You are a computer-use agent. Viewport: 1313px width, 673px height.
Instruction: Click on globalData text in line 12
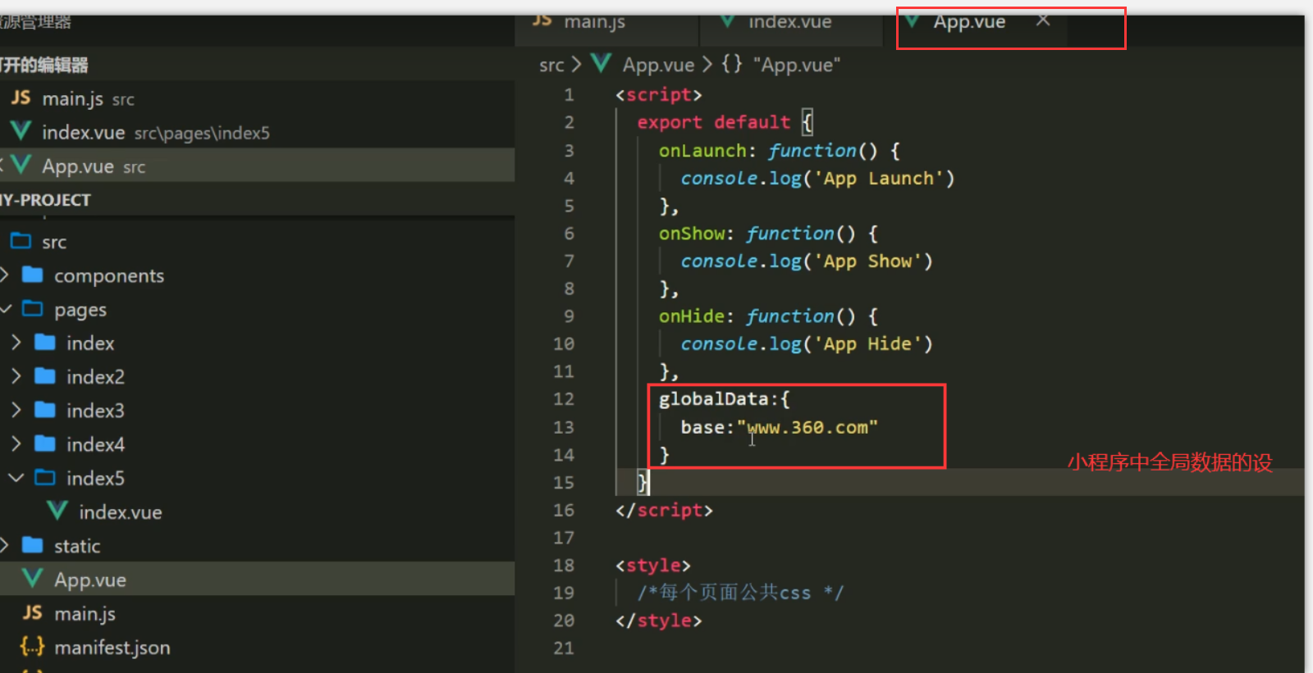(713, 399)
